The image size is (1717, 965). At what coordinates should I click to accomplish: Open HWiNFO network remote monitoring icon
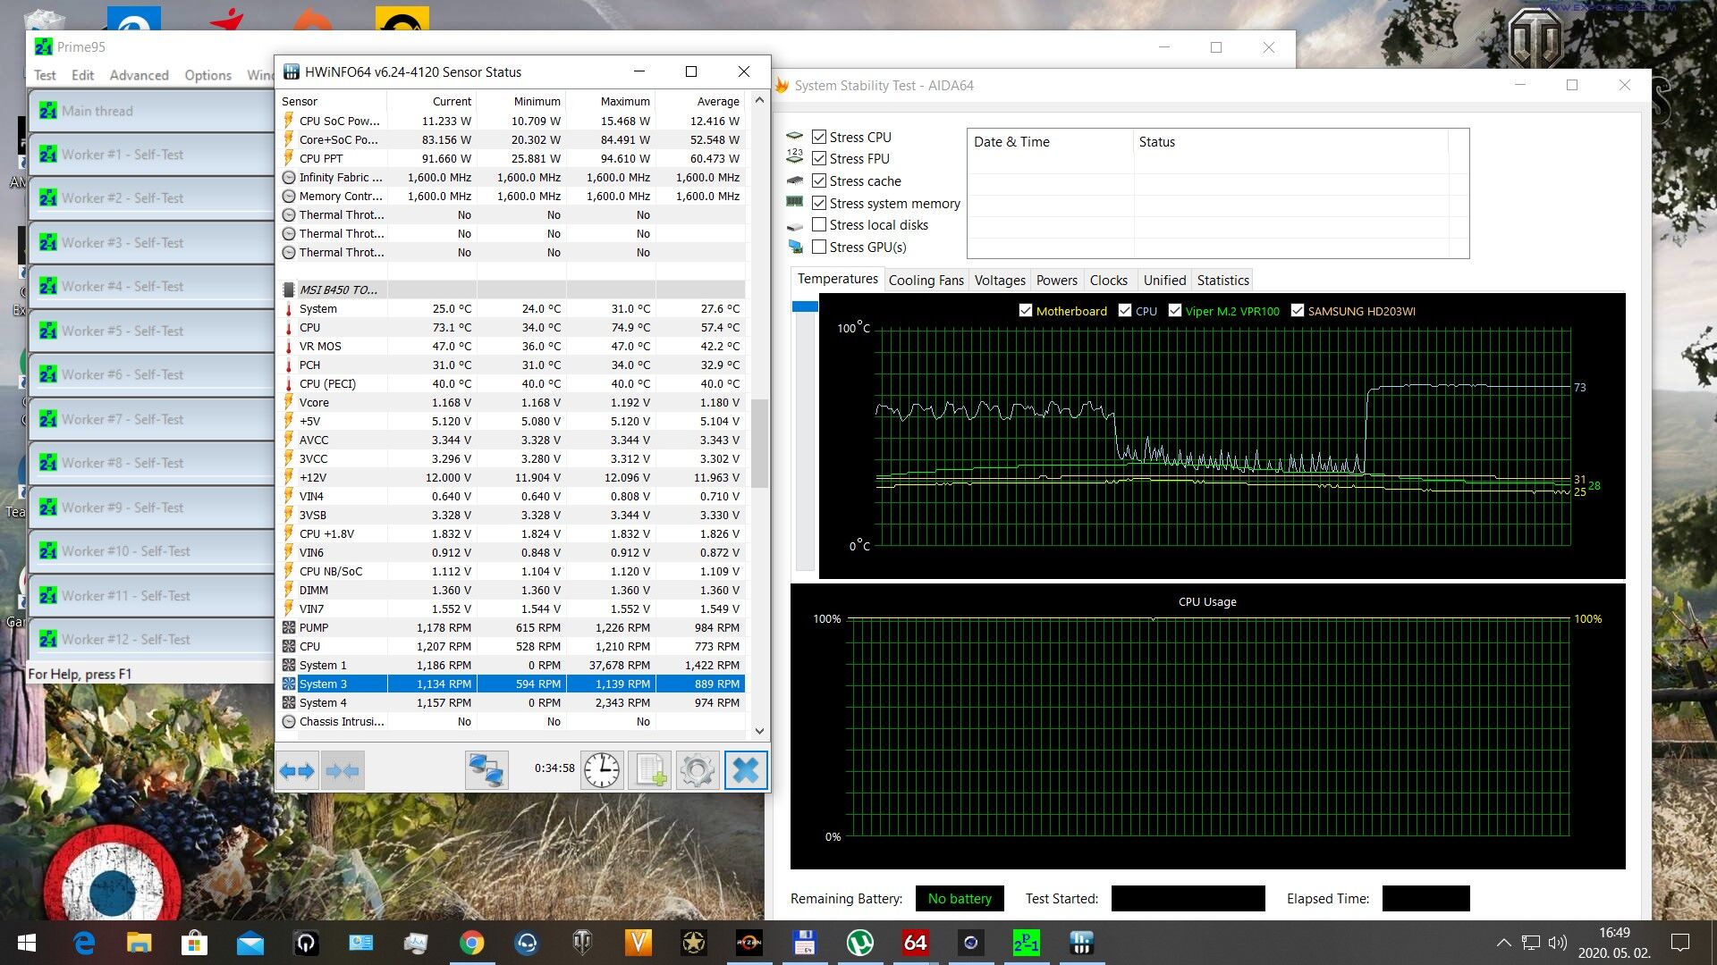tap(486, 770)
